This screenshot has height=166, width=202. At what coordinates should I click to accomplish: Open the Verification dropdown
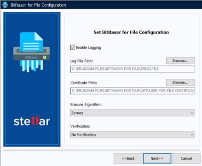click(132, 135)
